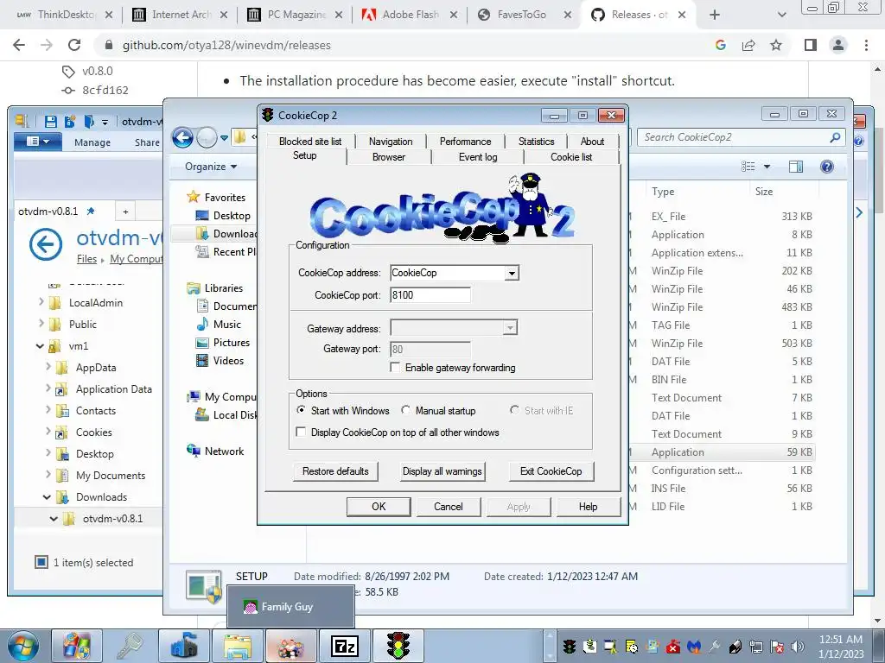Click the circular back arrow beside otvdm title
This screenshot has height=663, width=885.
click(46, 244)
